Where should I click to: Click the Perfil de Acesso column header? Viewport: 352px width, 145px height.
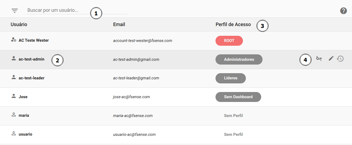coord(233,24)
